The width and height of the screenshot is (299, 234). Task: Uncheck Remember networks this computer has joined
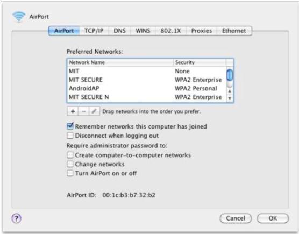70,126
